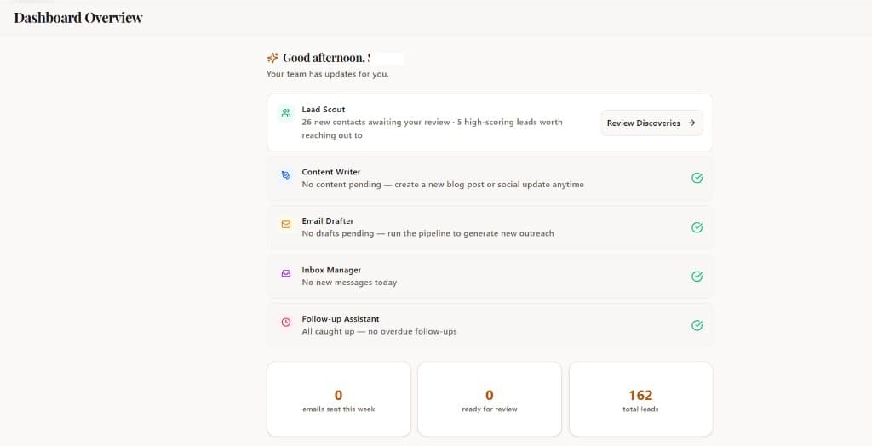Click the 'No content pending' message

(443, 185)
